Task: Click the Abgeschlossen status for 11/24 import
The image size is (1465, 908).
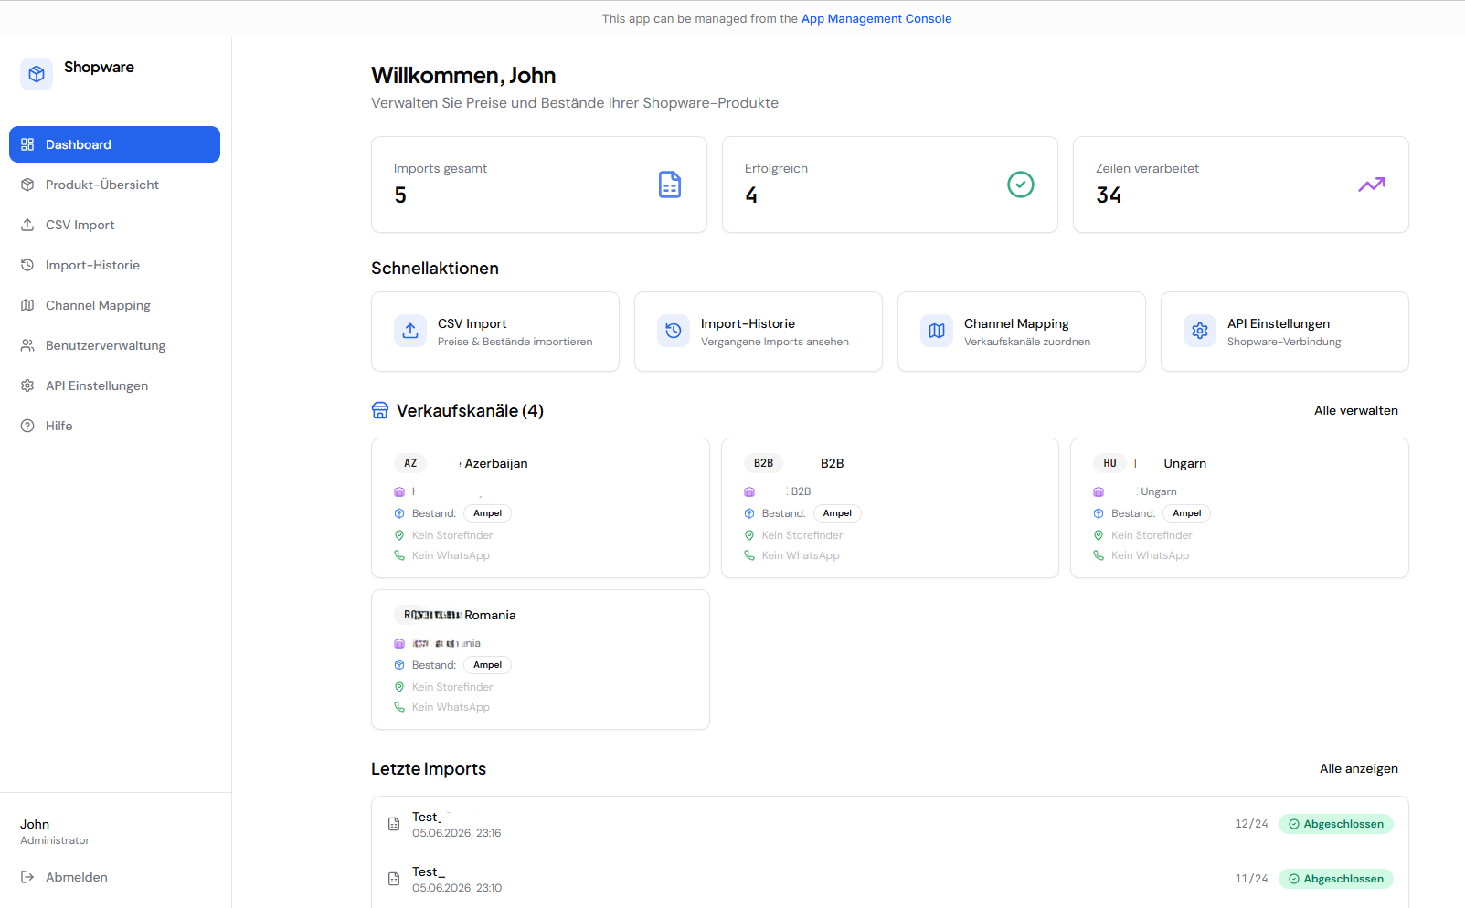Action: [x=1336, y=879]
